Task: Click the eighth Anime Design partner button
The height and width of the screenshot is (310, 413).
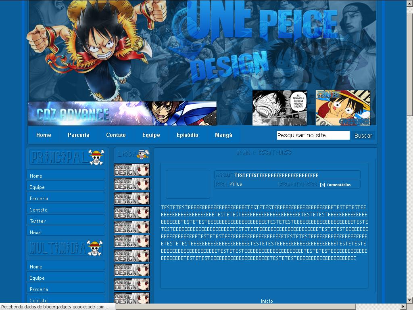Action: pos(132,270)
